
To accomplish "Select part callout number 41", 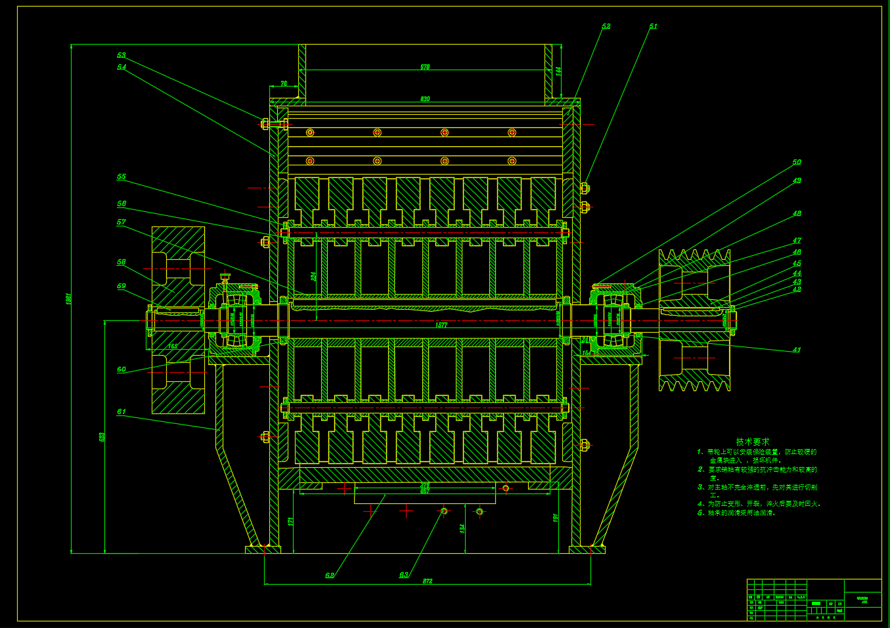I will pyautogui.click(x=797, y=350).
